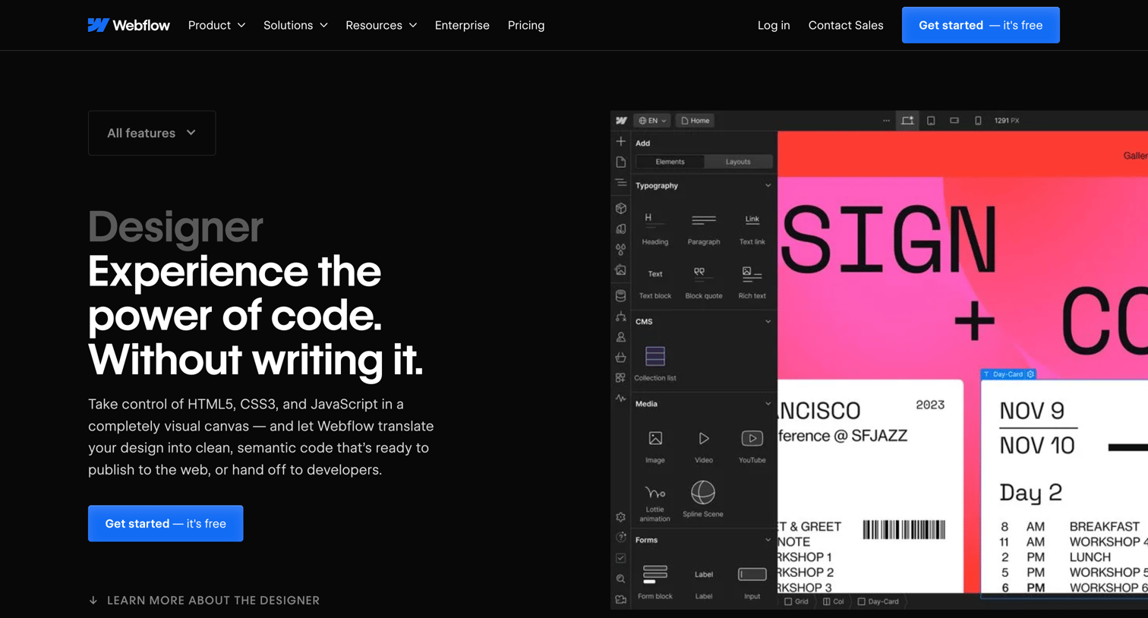1148x618 pixels.
Task: Collapse the Media section
Action: click(768, 404)
